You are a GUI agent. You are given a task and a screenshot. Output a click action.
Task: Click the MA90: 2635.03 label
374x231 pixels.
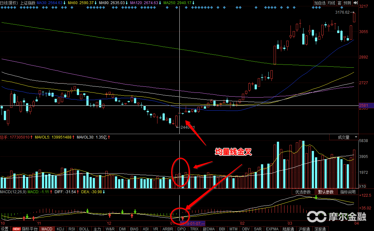click(x=112, y=3)
